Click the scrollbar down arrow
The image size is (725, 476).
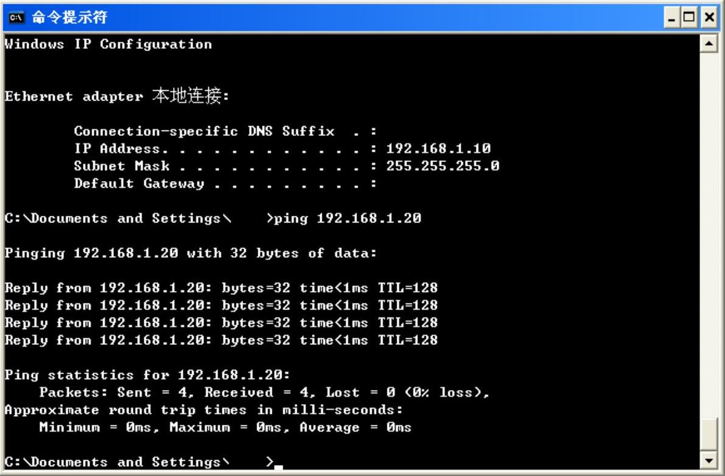coord(709,460)
